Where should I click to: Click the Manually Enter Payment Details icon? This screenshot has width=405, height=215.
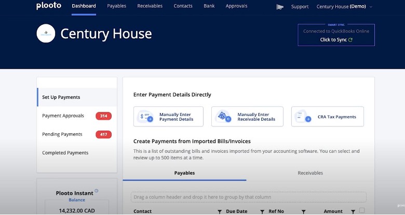tap(145, 117)
